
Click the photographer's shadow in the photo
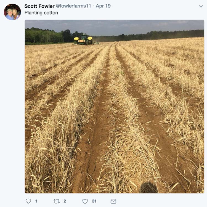pyautogui.click(x=149, y=187)
